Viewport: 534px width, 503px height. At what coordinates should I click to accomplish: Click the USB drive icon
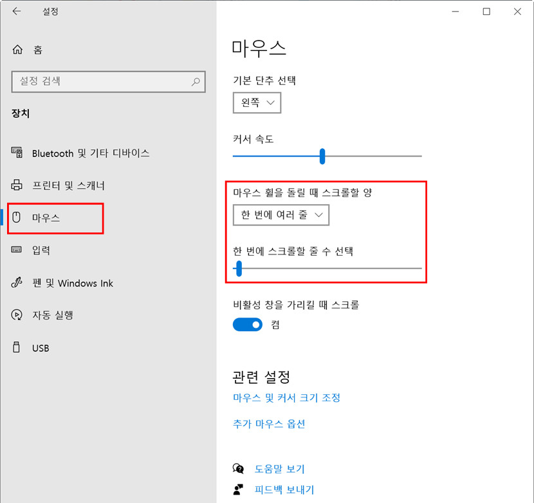(x=16, y=347)
